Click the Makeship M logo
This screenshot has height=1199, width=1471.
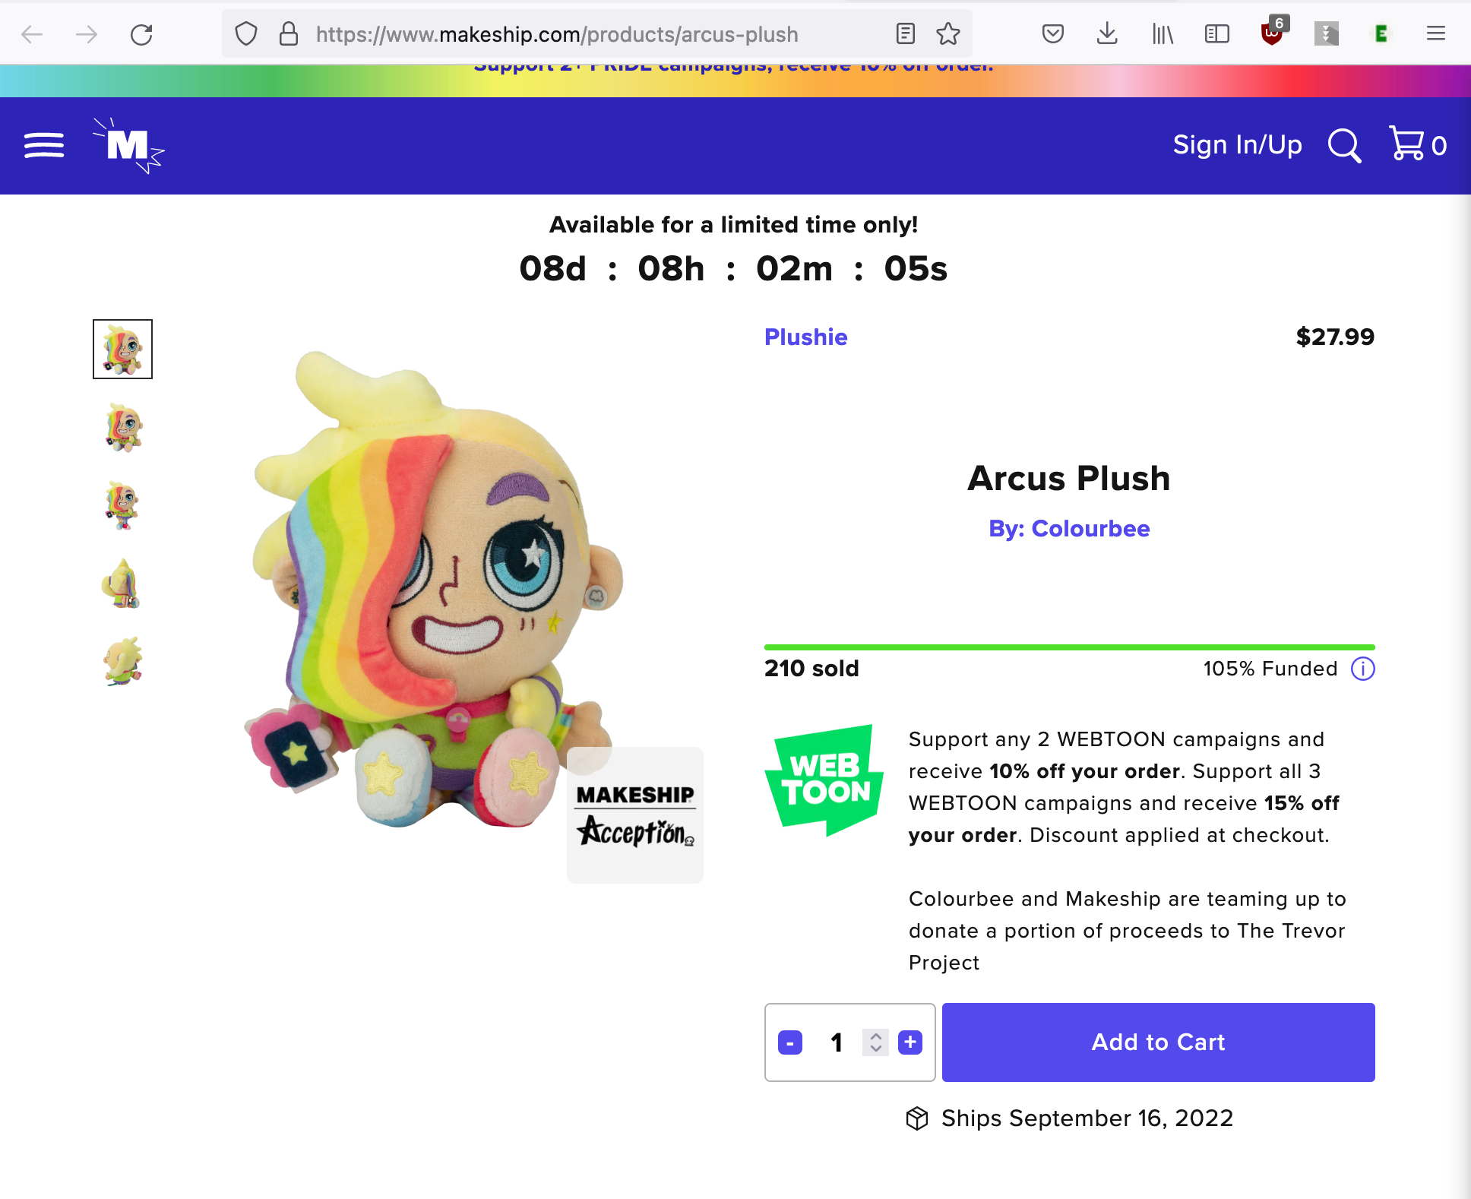click(128, 145)
